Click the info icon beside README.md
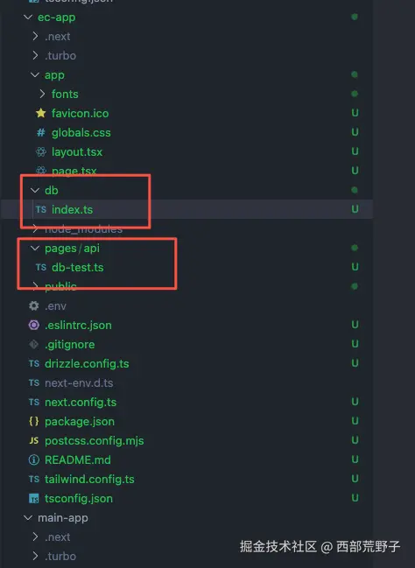Viewport: 415px width, 568px height. coord(34,459)
